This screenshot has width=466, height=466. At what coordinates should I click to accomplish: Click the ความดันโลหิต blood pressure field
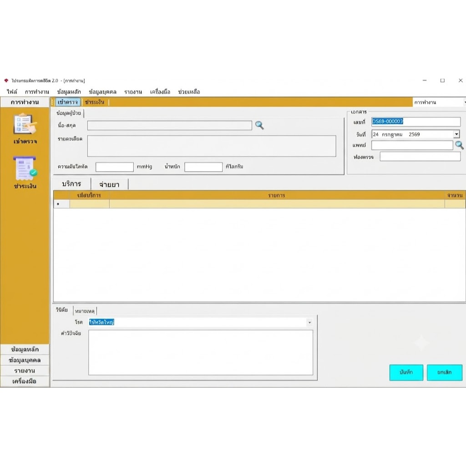[x=114, y=167]
